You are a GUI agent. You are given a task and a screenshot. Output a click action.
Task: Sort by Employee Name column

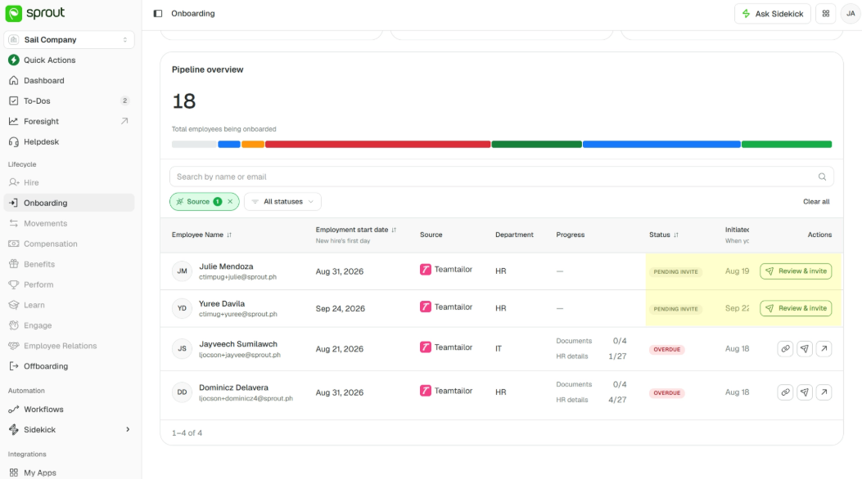(229, 235)
